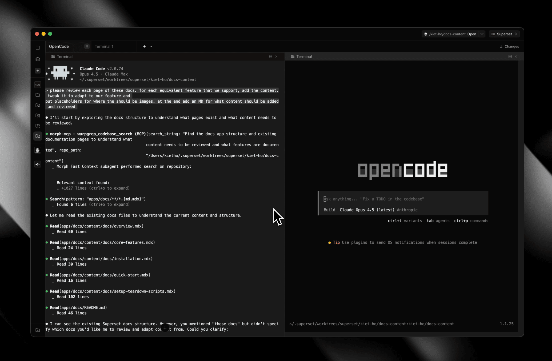Focus the 'Ask anything...' input field
552x361 pixels.
pos(403,199)
